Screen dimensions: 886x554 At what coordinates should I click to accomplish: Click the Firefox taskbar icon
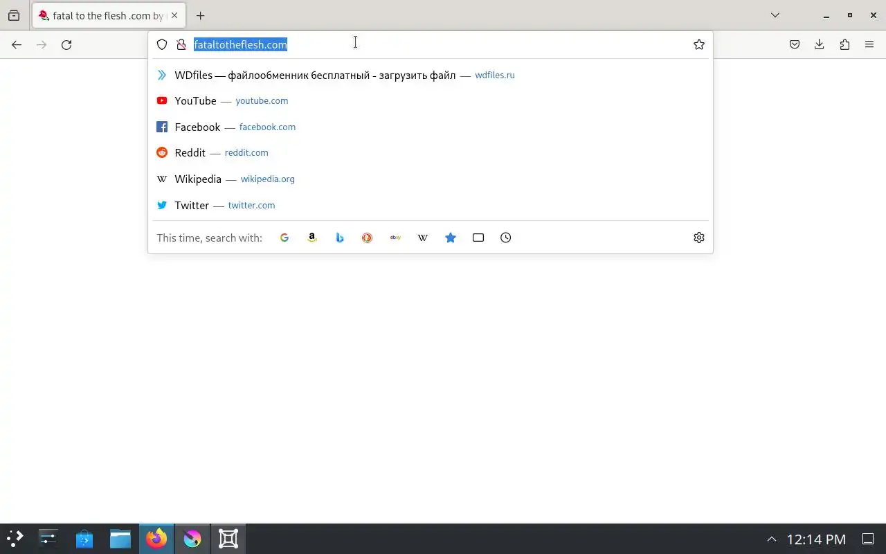156,538
